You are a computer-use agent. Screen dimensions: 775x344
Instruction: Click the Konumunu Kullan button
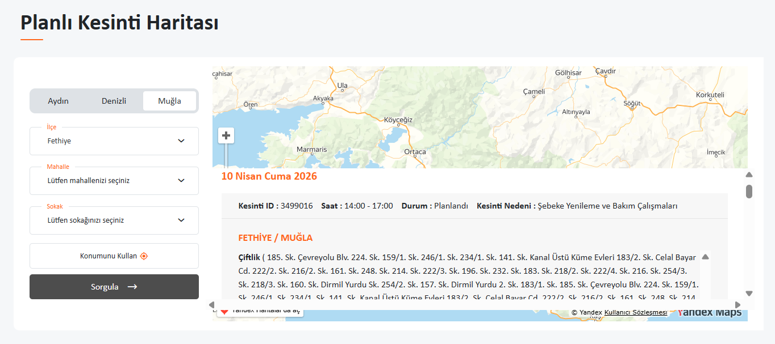(114, 256)
